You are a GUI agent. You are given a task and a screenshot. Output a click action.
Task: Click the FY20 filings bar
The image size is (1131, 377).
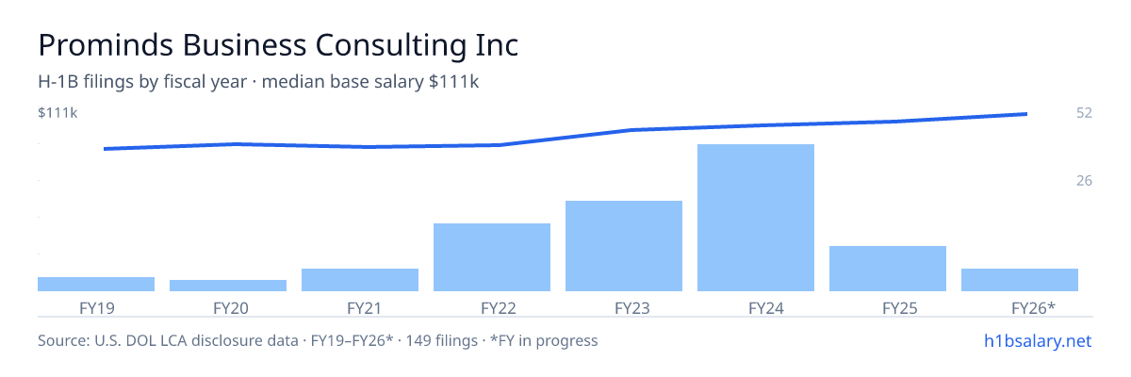click(228, 286)
